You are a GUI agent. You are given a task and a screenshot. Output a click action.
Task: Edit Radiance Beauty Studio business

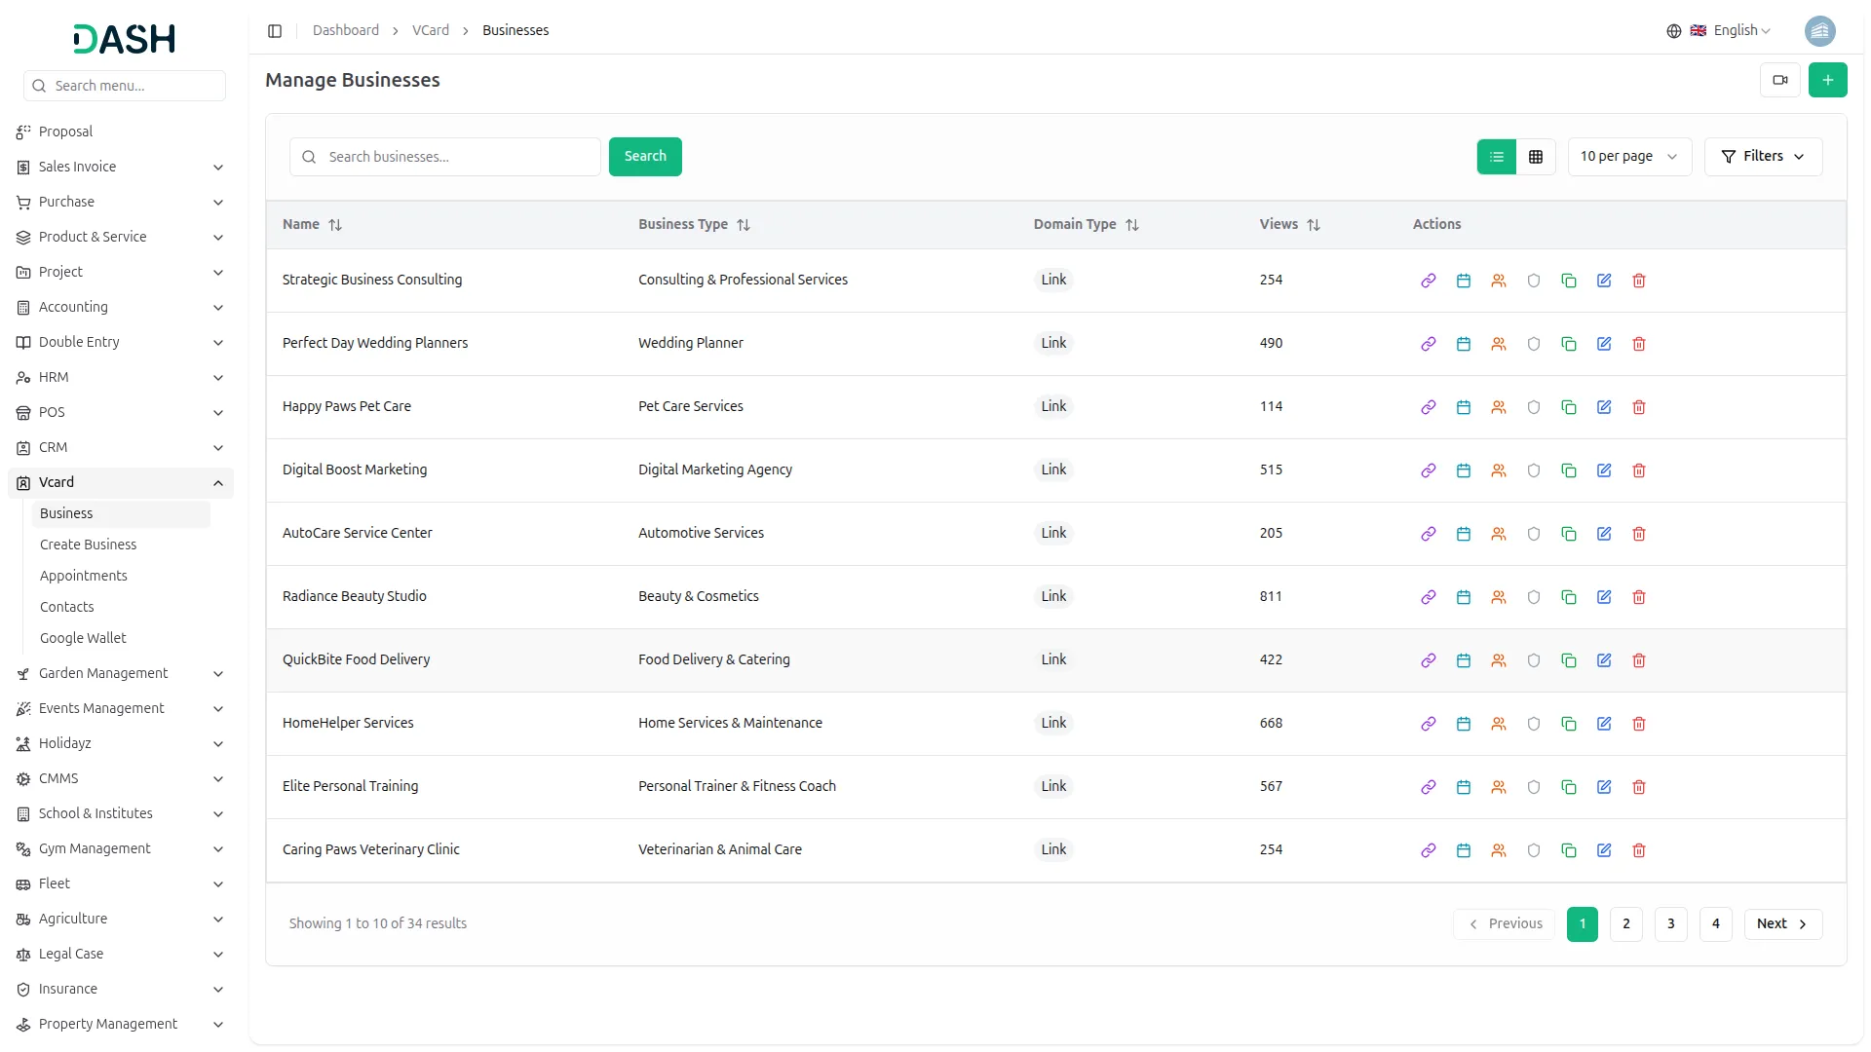[x=1604, y=597]
